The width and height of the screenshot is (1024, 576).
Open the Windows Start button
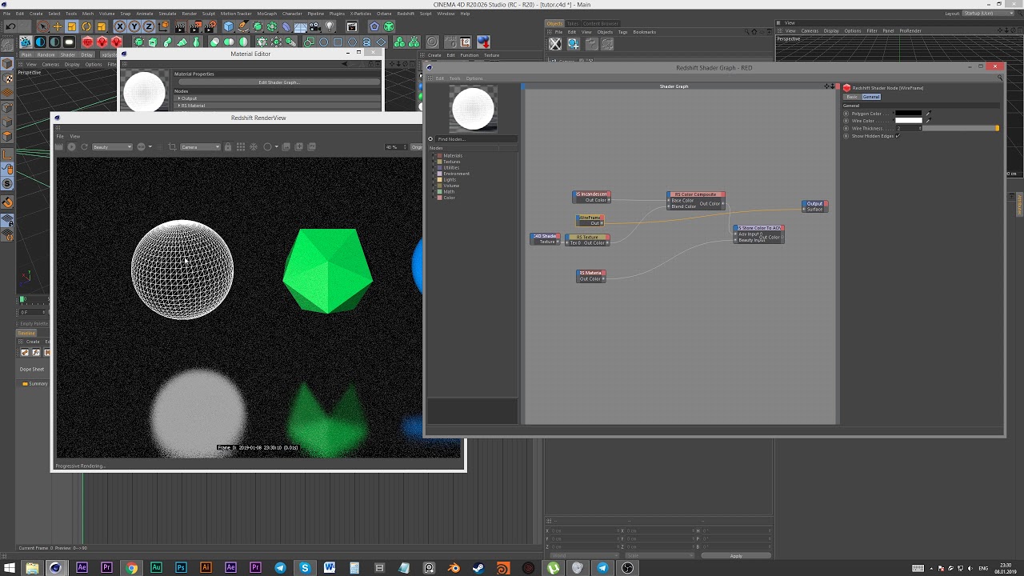click(10, 568)
